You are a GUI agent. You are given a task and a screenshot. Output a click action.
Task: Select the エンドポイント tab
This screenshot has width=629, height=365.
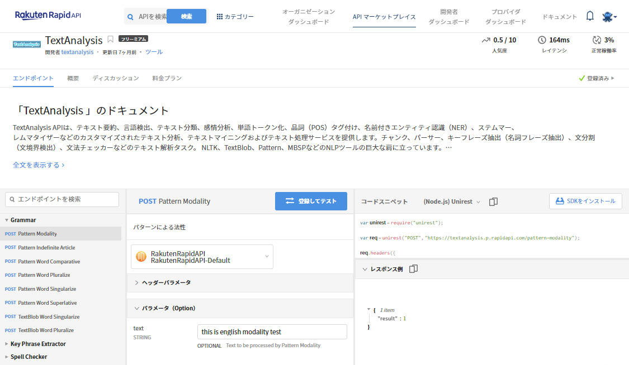pos(33,79)
